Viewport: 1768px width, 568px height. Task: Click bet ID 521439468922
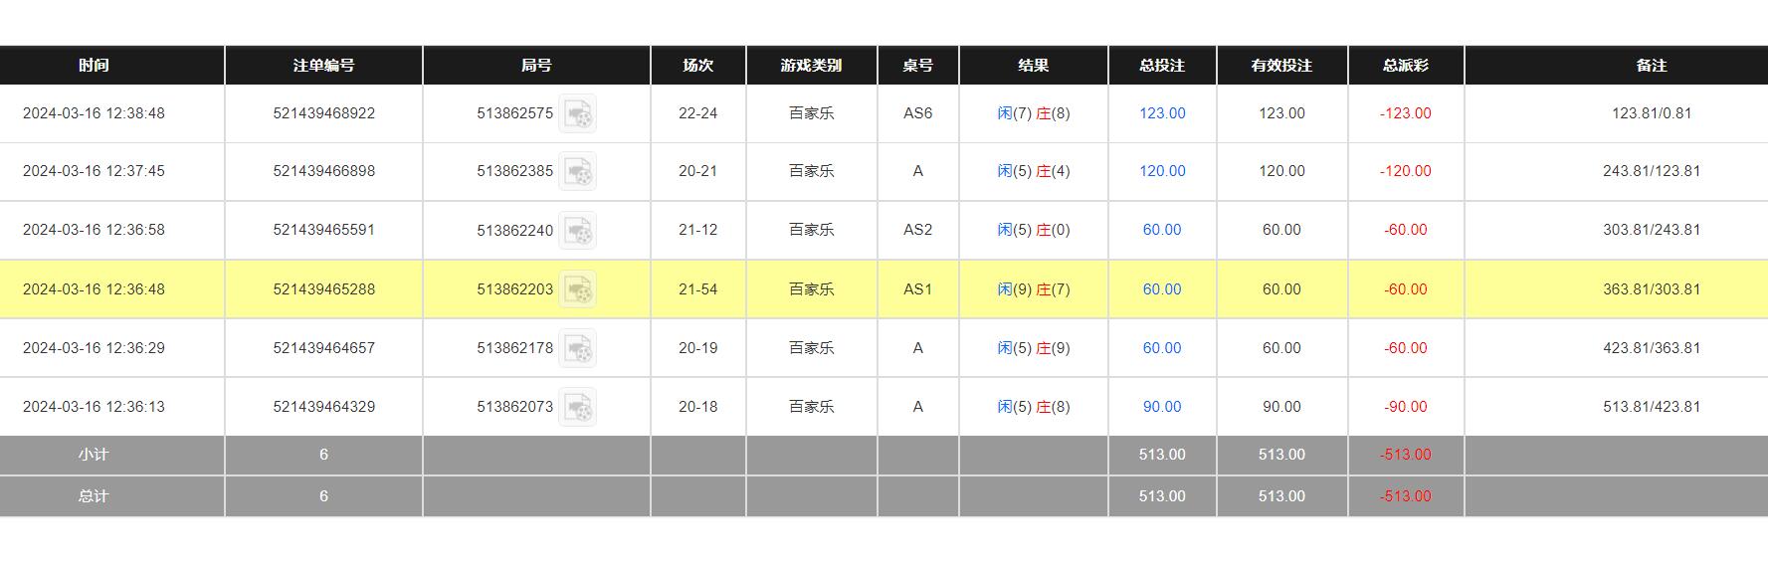coord(323,113)
